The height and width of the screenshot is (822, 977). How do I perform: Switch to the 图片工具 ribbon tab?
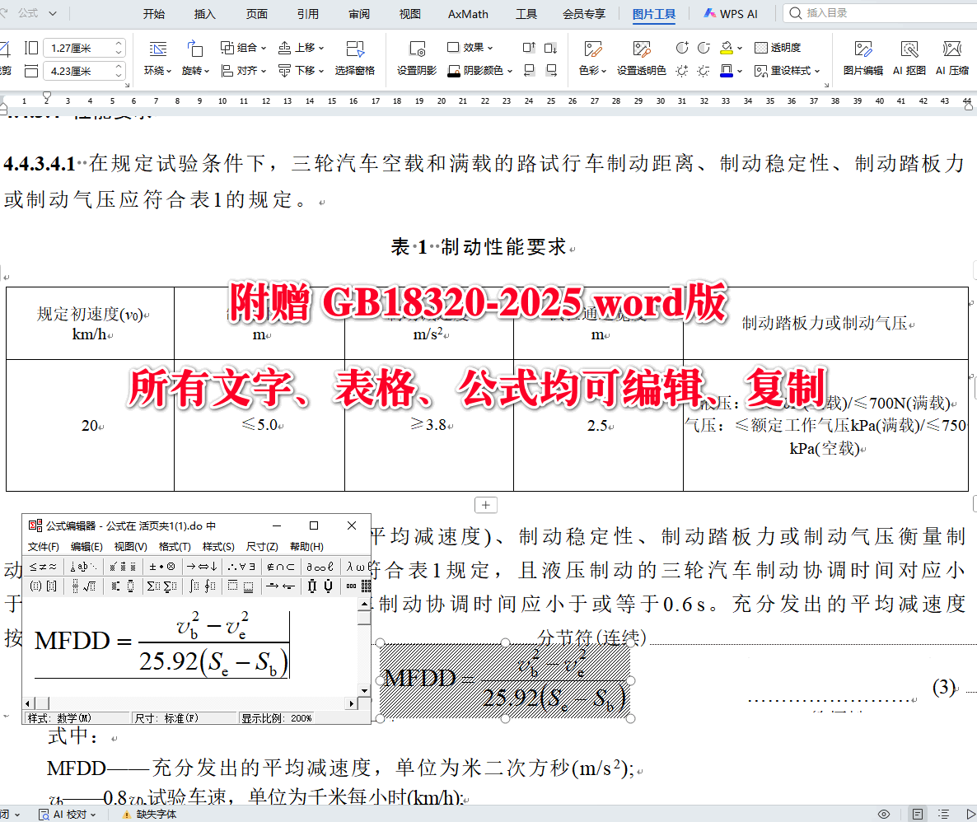(x=654, y=13)
